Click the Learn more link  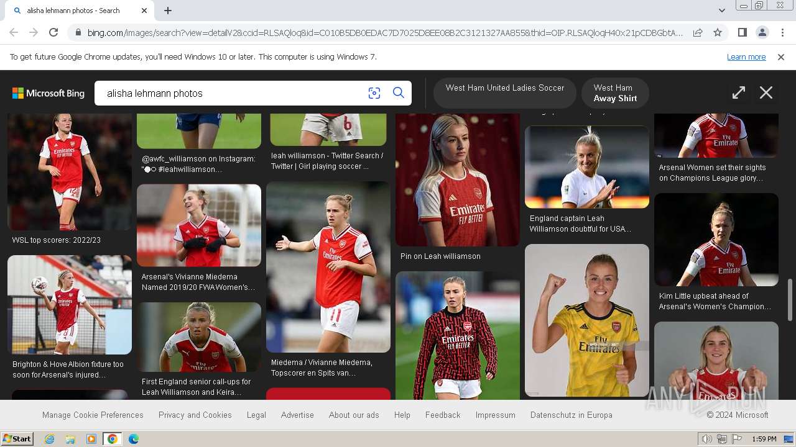[x=746, y=57]
